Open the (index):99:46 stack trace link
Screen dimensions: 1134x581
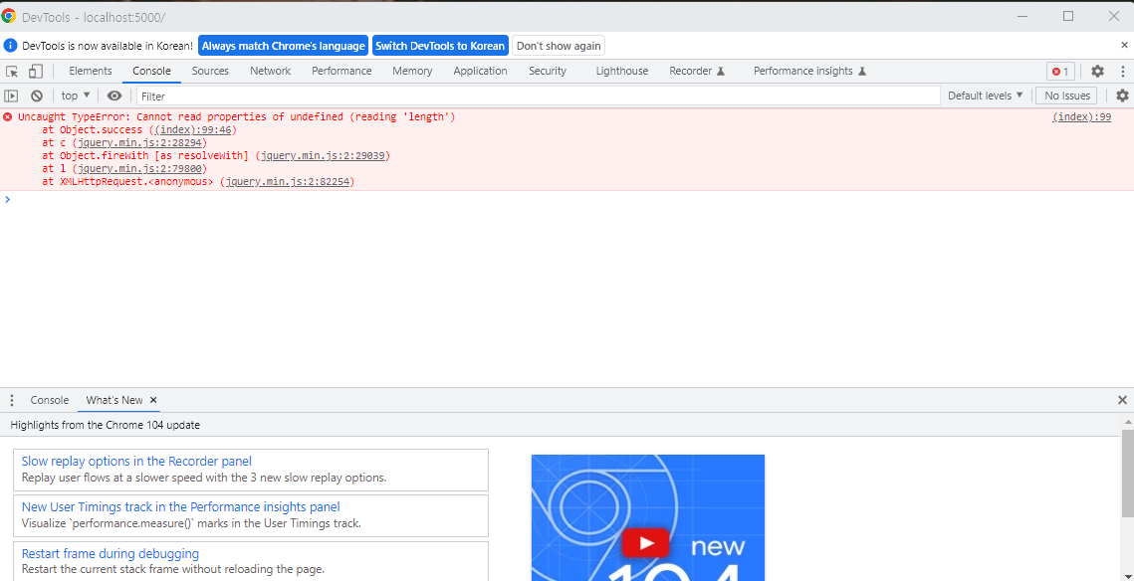pyautogui.click(x=193, y=130)
